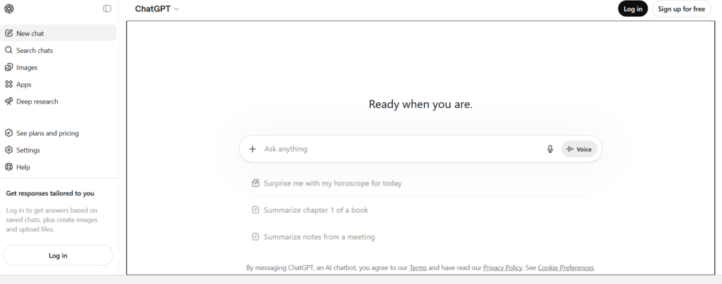Open Deep research
The image size is (722, 284).
(59, 101)
